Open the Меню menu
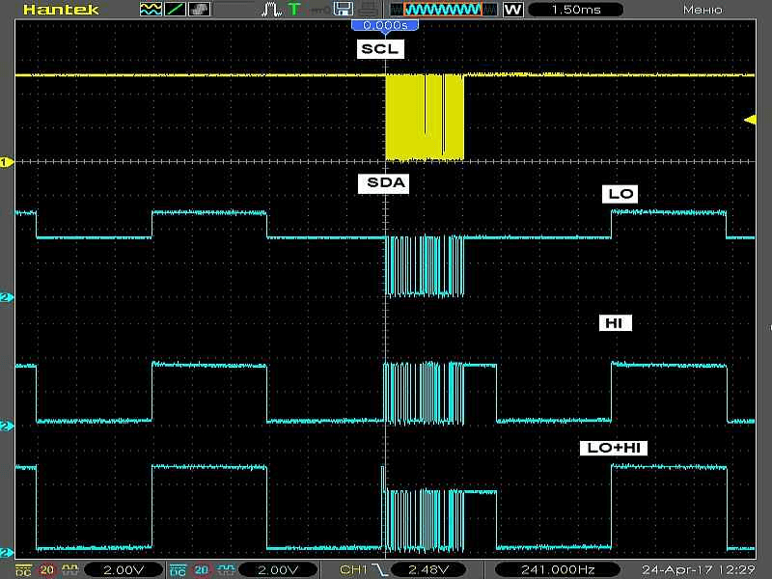The width and height of the screenshot is (772, 579). pos(703,10)
